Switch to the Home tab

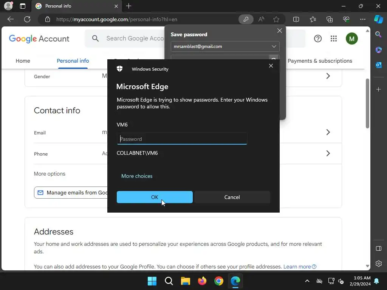tap(23, 61)
